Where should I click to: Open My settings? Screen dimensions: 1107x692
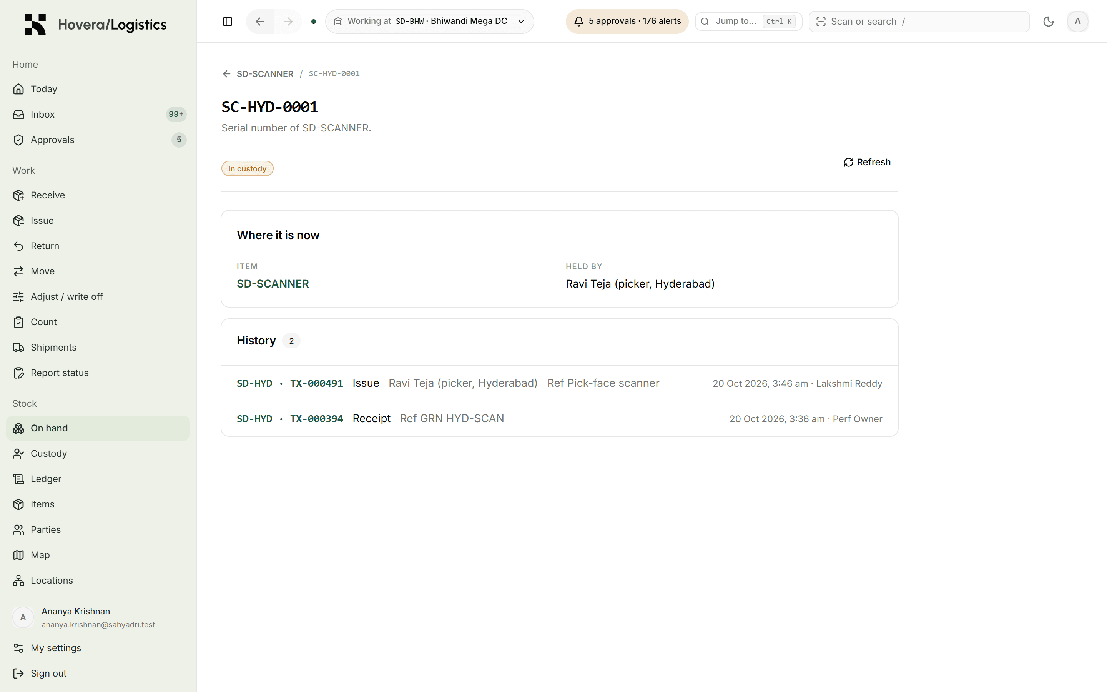click(98, 648)
